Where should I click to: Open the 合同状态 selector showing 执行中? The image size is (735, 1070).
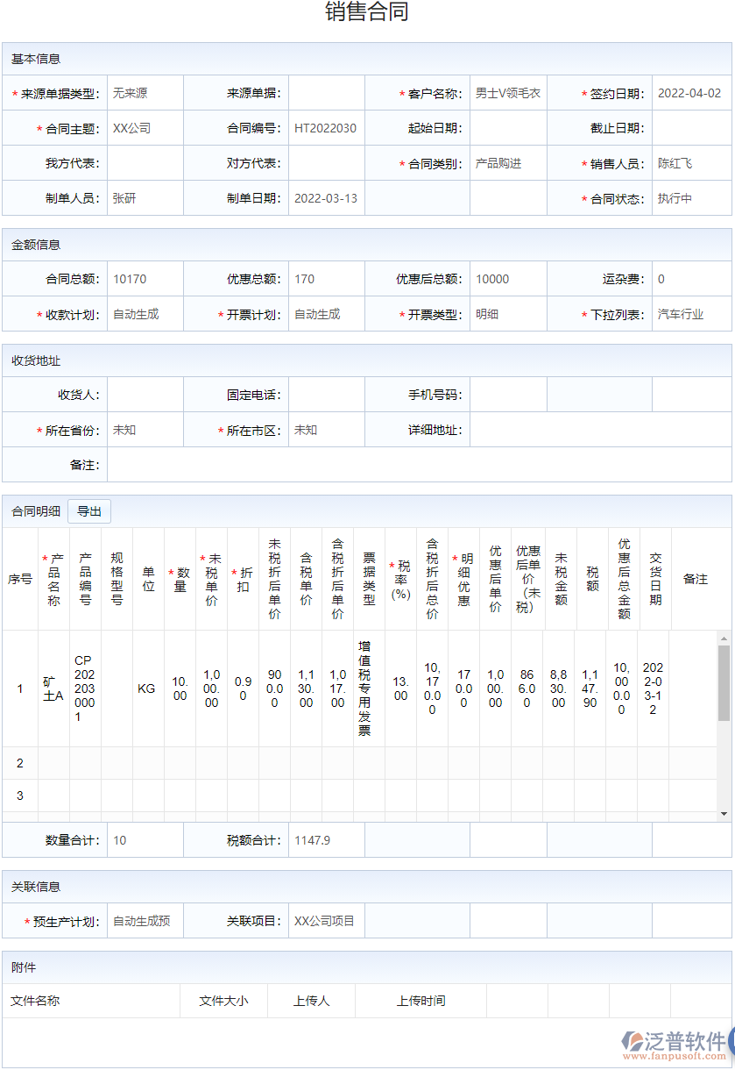(691, 197)
